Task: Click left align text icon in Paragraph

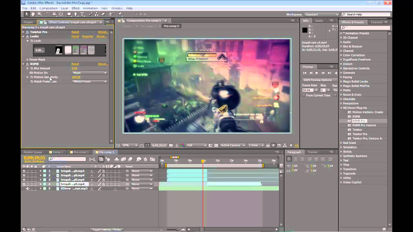Action: coord(289,159)
